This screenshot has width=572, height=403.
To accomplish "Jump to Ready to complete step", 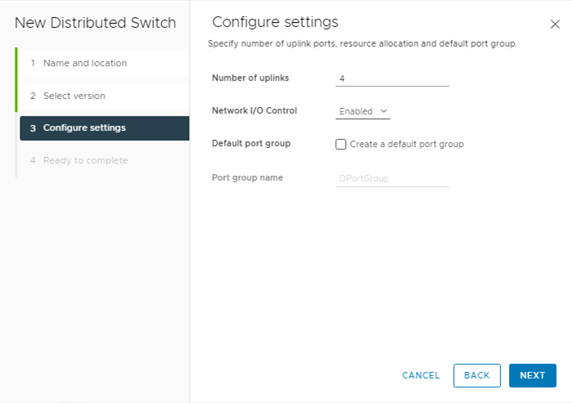I will coord(85,160).
